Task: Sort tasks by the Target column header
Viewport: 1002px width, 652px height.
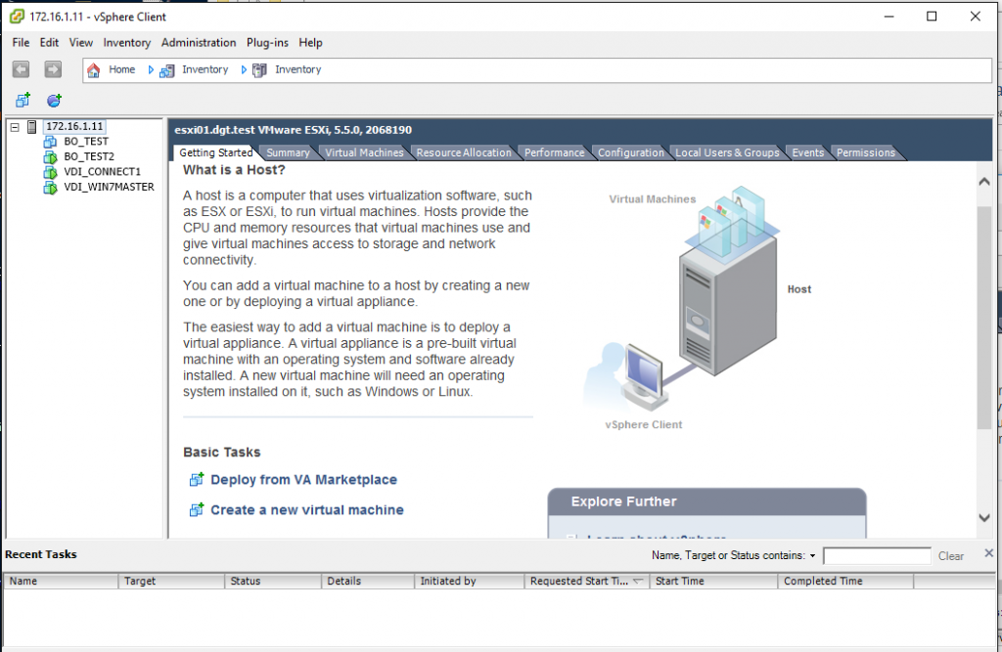Action: coord(171,581)
